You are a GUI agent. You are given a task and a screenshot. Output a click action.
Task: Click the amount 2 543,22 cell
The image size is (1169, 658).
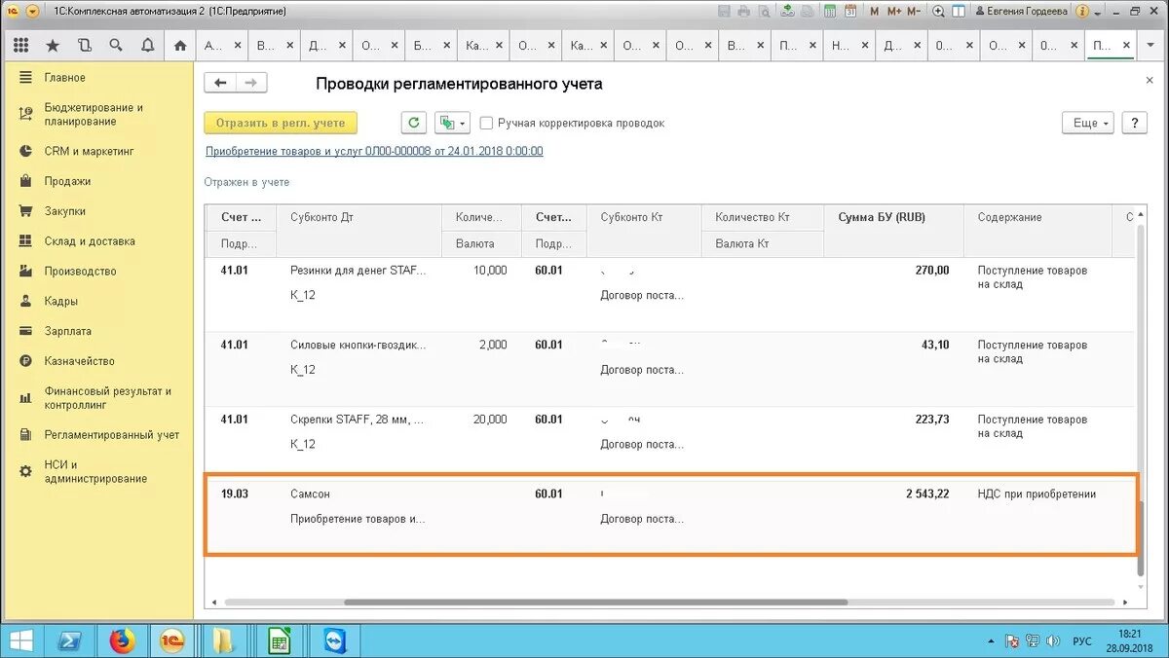[926, 494]
